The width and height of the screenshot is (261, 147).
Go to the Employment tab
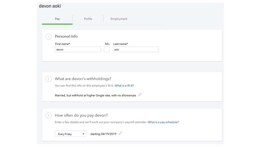click(119, 19)
